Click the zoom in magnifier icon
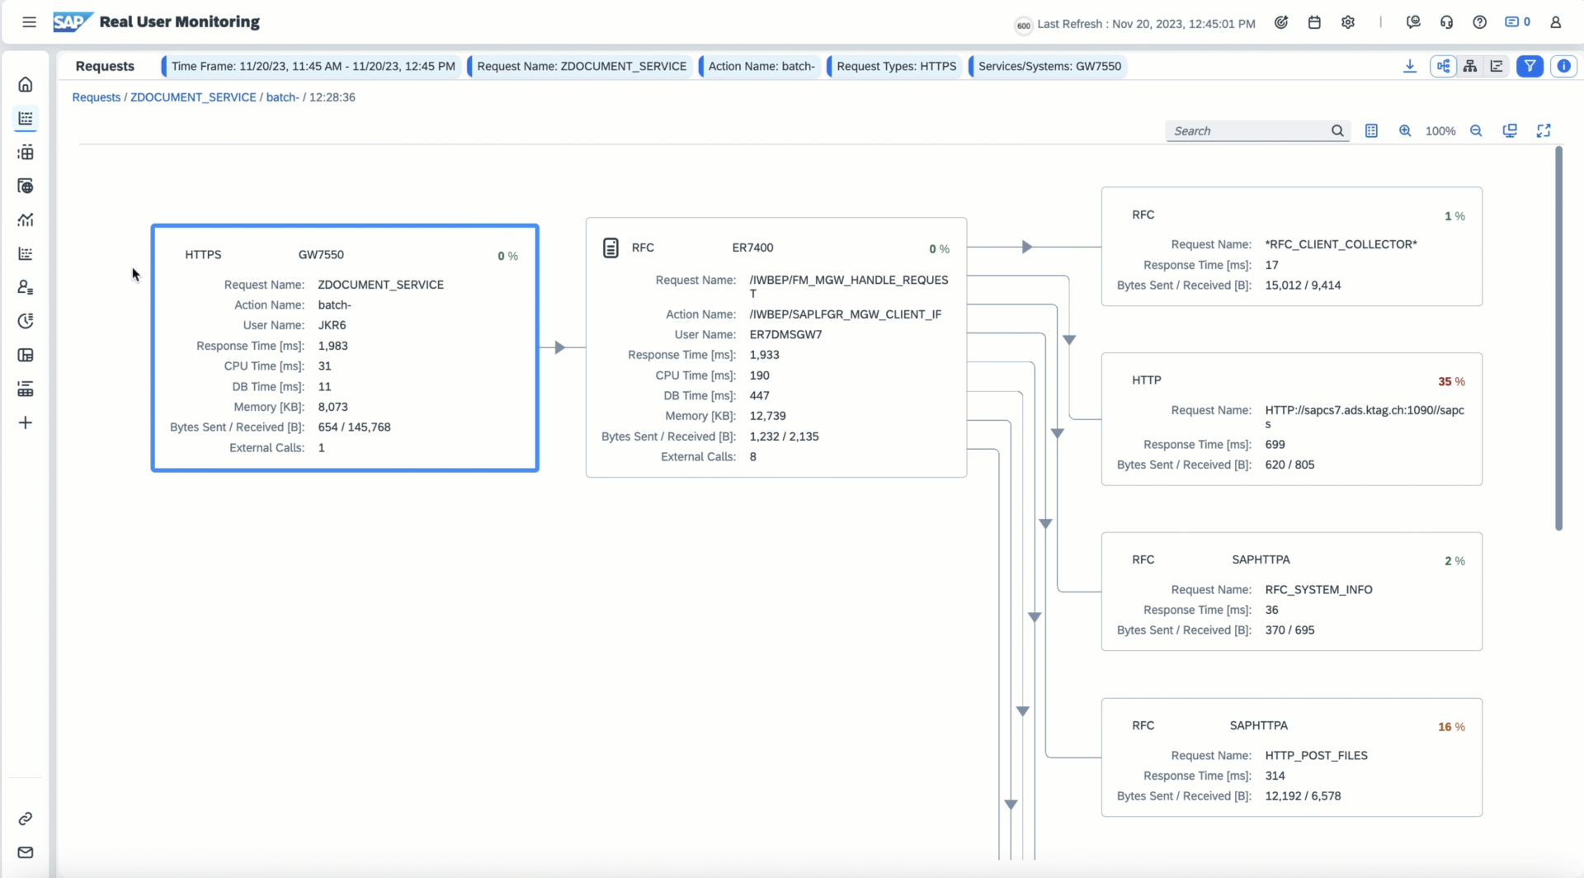The height and width of the screenshot is (878, 1584). (x=1405, y=130)
